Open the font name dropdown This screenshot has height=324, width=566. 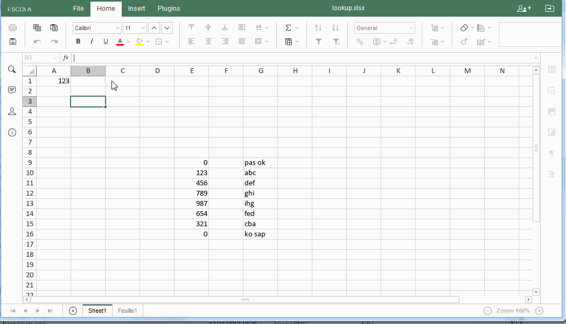pyautogui.click(x=96, y=27)
